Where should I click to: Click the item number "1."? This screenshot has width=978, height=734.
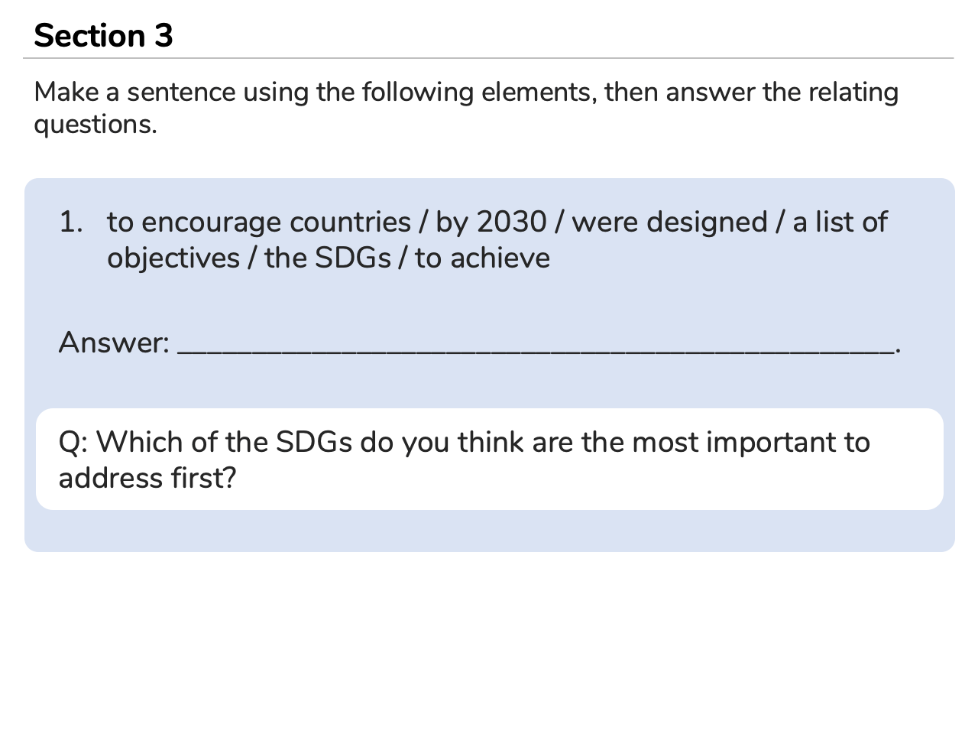click(x=70, y=222)
